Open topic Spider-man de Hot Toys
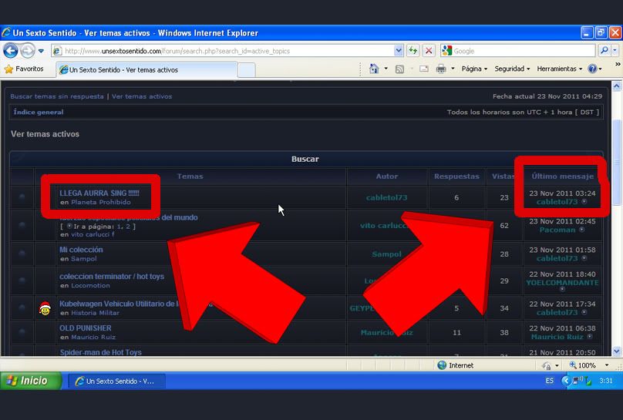The image size is (623, 420). click(100, 352)
